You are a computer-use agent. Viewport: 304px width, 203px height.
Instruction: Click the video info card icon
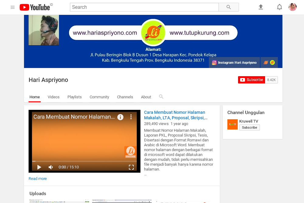click(120, 117)
